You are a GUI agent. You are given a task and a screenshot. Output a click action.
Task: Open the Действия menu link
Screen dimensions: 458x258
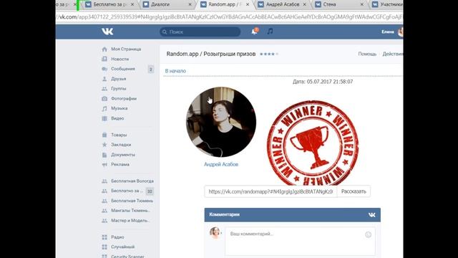(x=393, y=54)
